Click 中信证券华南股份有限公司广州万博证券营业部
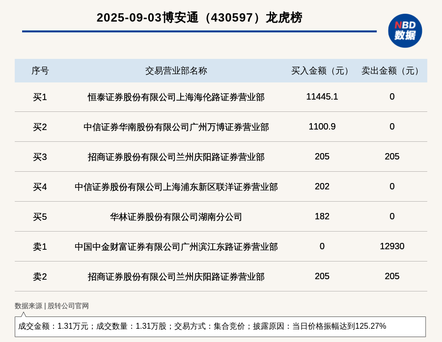The image size is (442, 342). (176, 127)
